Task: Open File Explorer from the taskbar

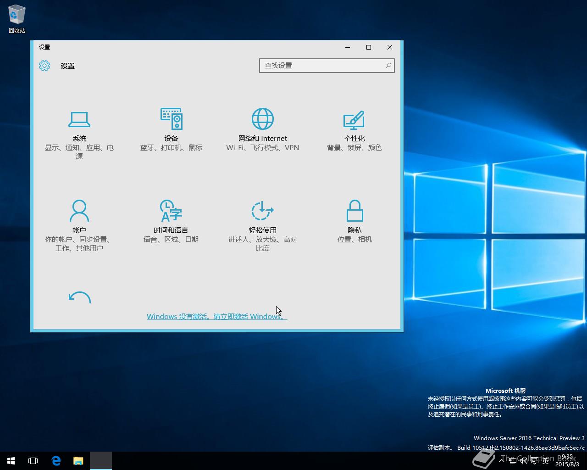Action: [78, 461]
